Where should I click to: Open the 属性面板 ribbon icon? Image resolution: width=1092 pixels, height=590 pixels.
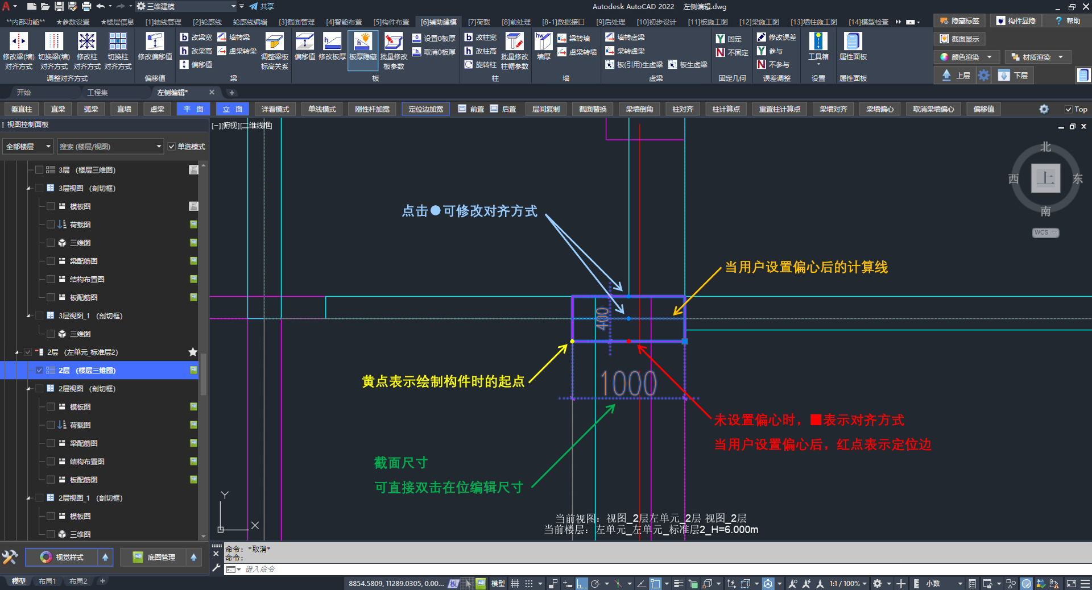[853, 42]
